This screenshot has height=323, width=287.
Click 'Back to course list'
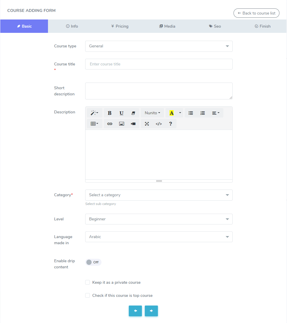pos(256,13)
